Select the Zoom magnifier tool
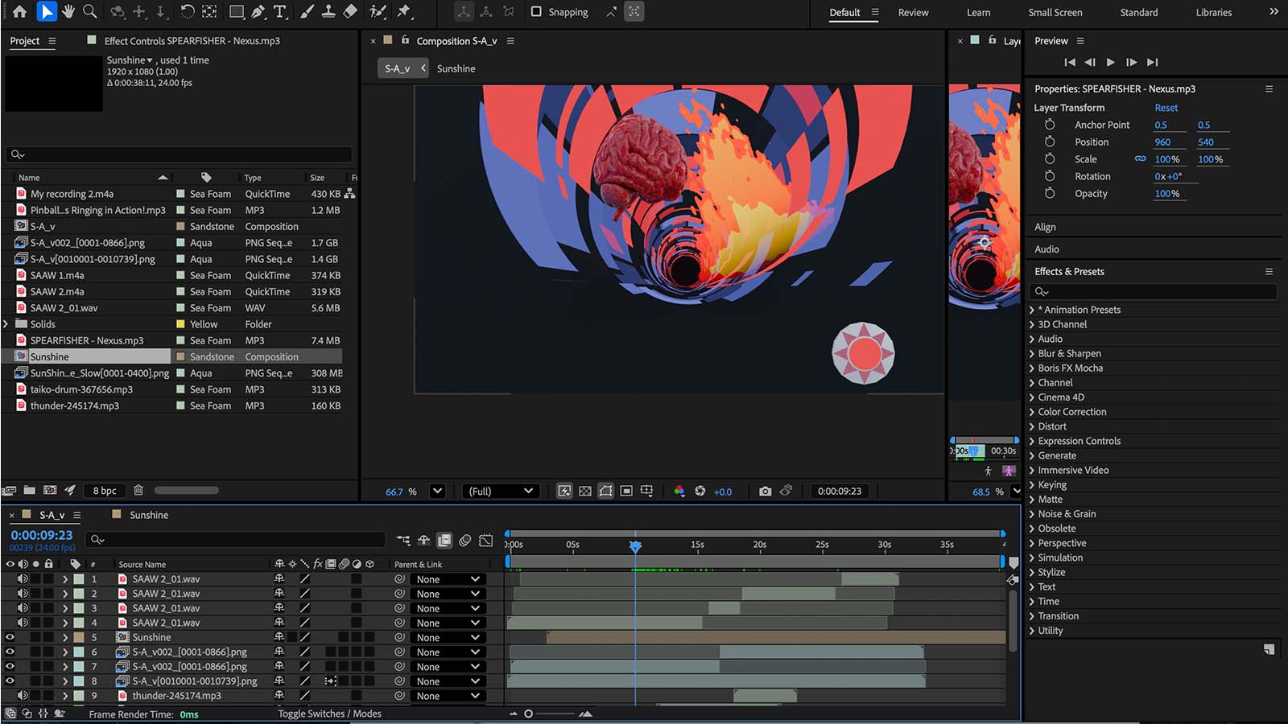Viewport: 1288px width, 724px height. (x=90, y=11)
